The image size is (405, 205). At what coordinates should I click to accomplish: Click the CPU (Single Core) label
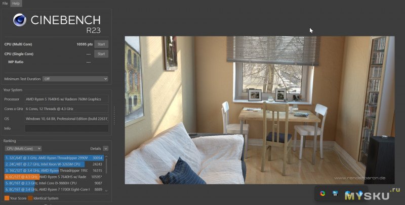19,54
